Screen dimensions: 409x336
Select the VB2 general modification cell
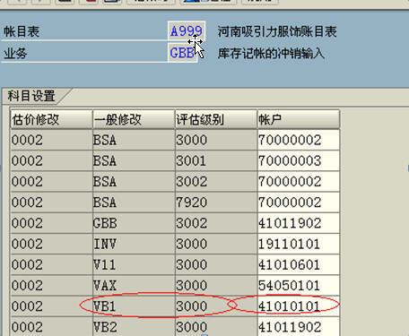(x=134, y=327)
